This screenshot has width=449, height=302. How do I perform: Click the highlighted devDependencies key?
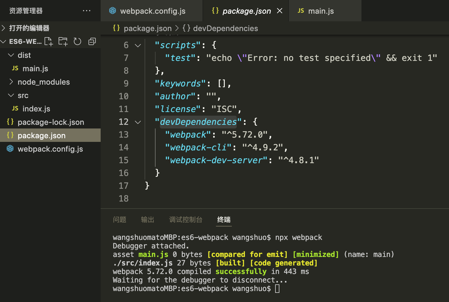[198, 122]
